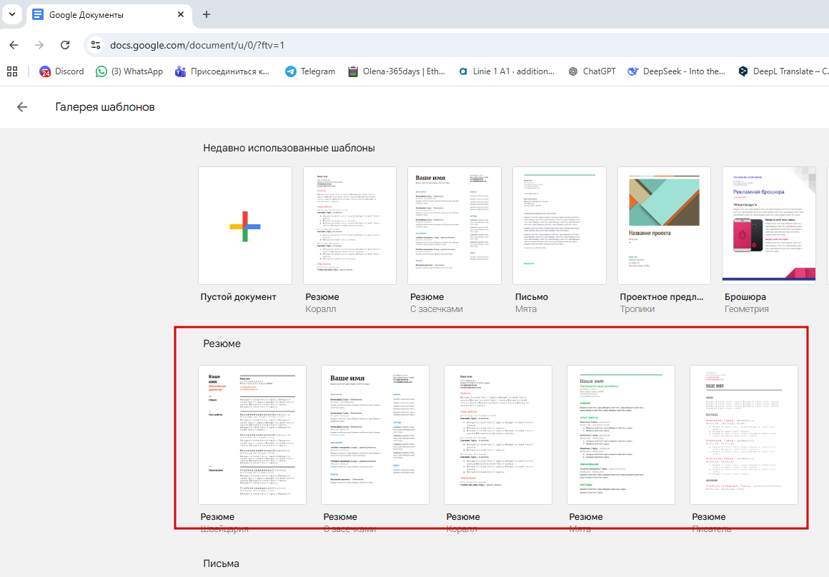The height and width of the screenshot is (577, 829).
Task: Open the Проектное предложение Тропики template
Action: (664, 226)
